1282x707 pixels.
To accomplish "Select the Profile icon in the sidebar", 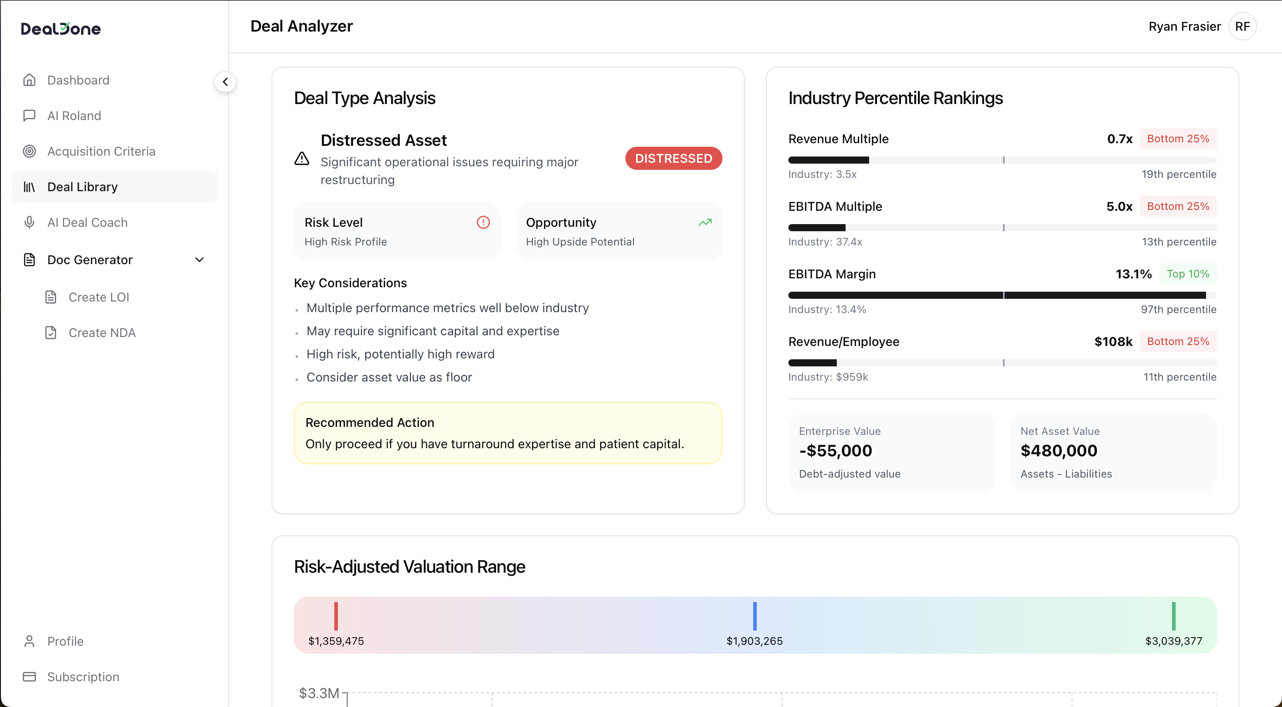I will [x=29, y=641].
